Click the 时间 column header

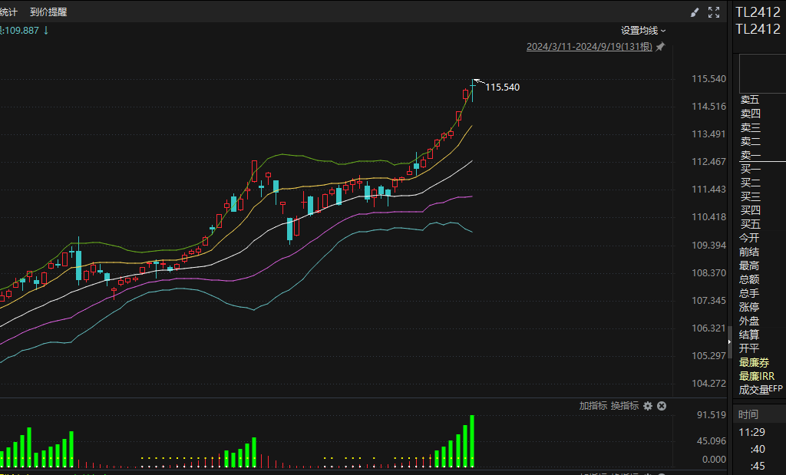pyautogui.click(x=748, y=414)
